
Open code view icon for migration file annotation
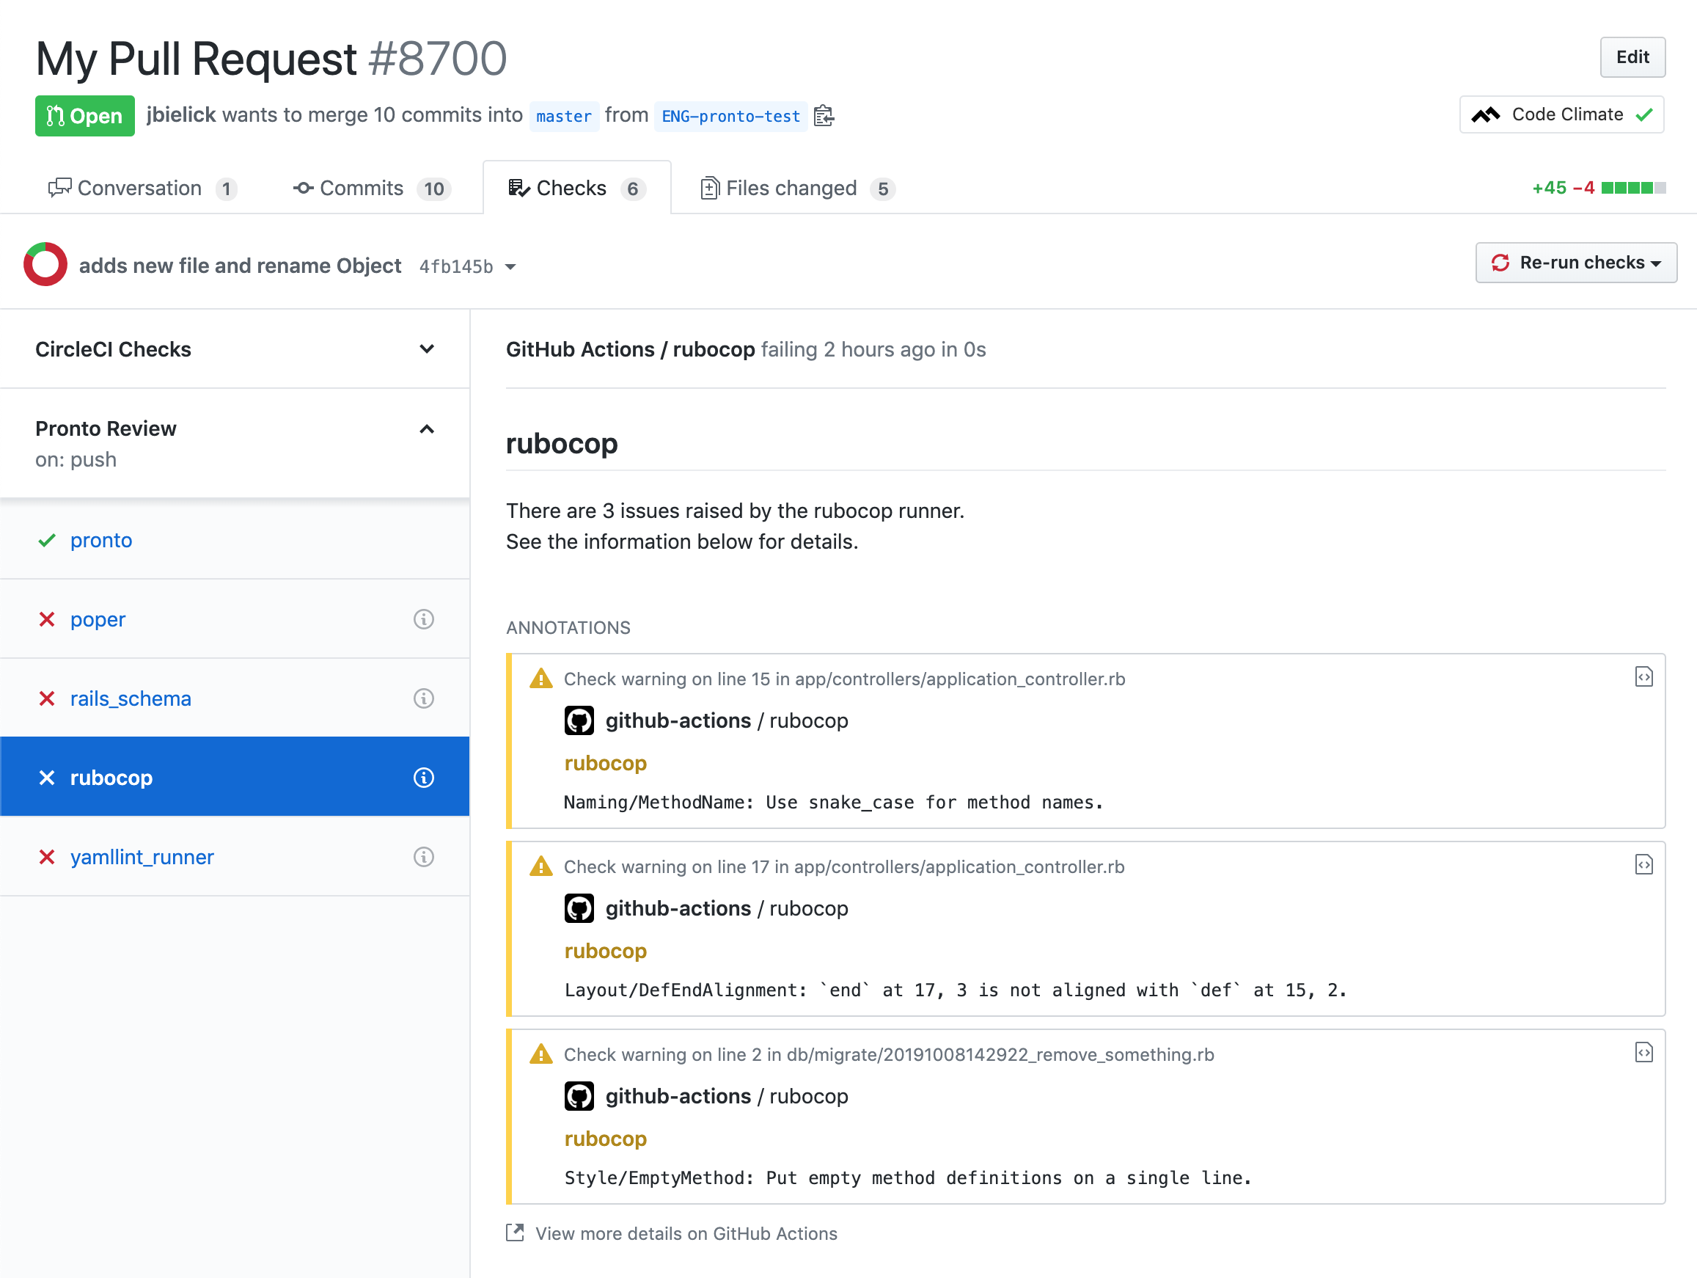[1643, 1052]
